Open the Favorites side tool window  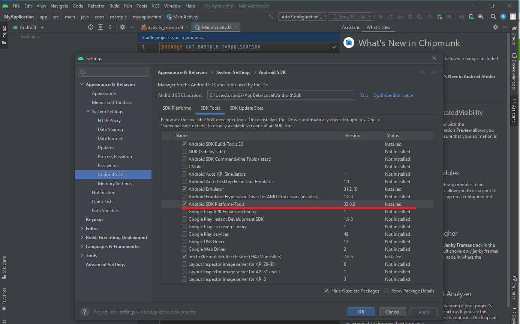4,299
